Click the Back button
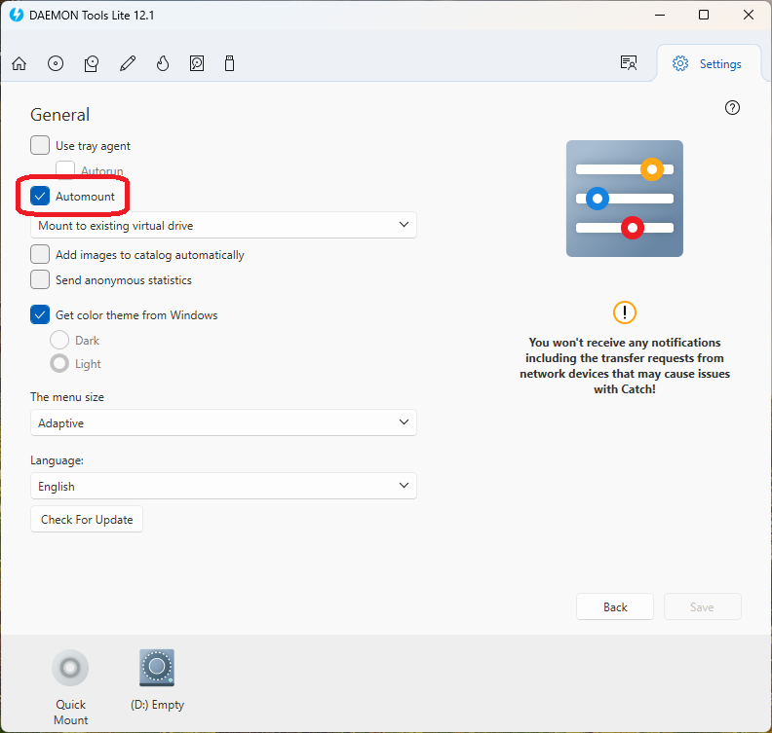Screen dimensions: 772x733 615,607
